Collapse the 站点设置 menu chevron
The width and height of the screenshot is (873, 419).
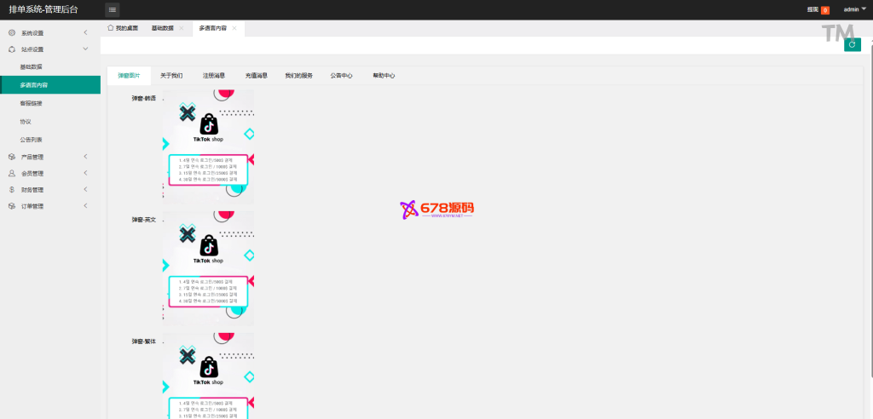85,49
